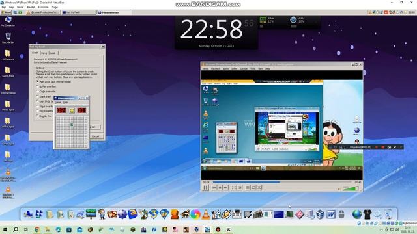Click the RAM usage widget
This screenshot has height=234, width=417.
(267, 22)
